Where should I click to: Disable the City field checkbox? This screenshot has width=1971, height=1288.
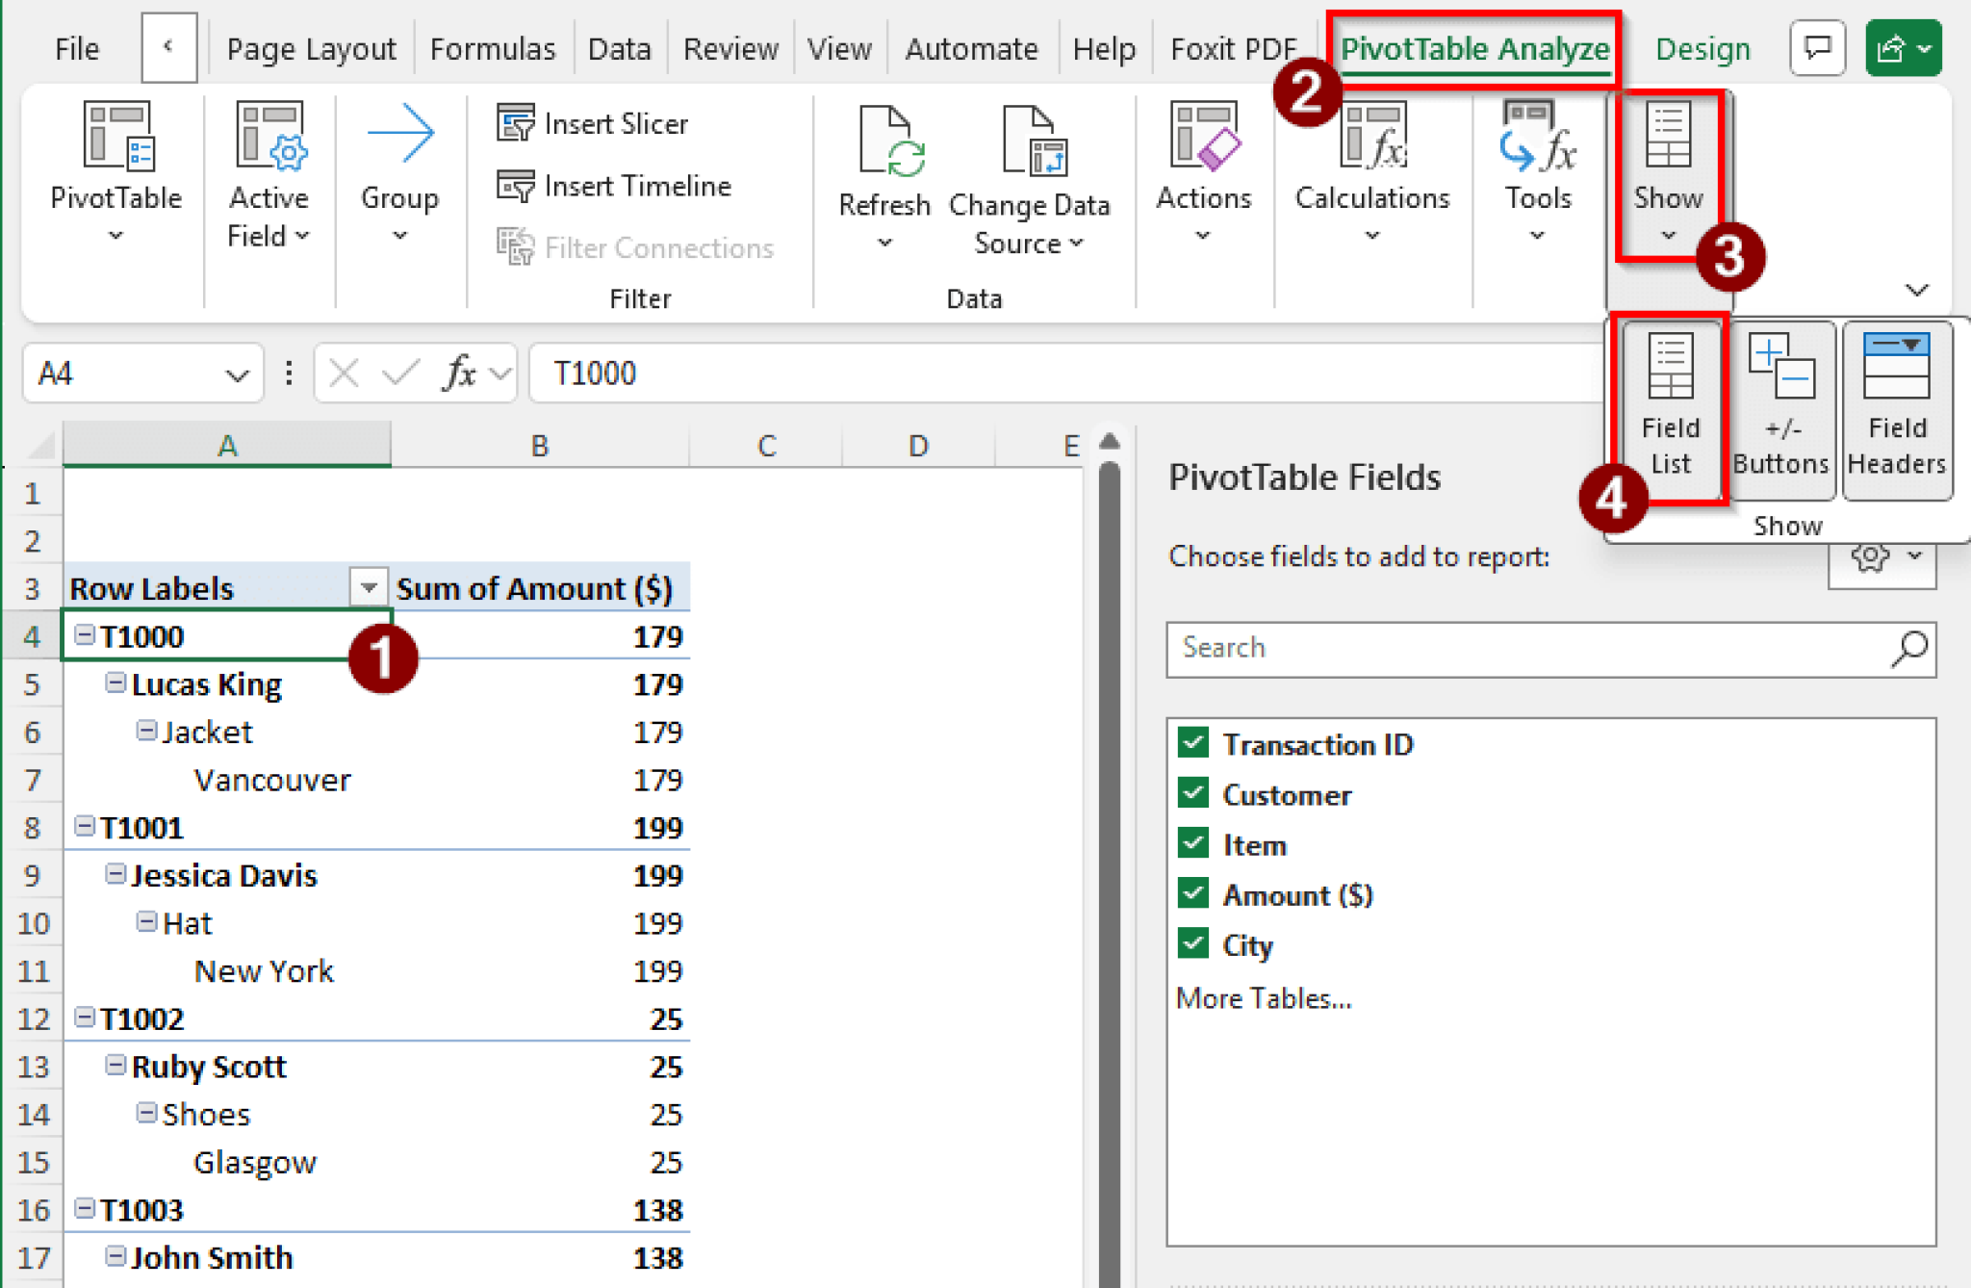pyautogui.click(x=1193, y=944)
